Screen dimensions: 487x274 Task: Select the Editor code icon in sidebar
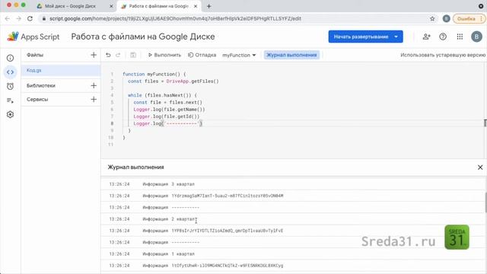click(10, 72)
